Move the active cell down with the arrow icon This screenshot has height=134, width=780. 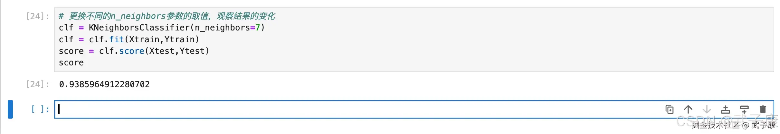[x=707, y=110]
